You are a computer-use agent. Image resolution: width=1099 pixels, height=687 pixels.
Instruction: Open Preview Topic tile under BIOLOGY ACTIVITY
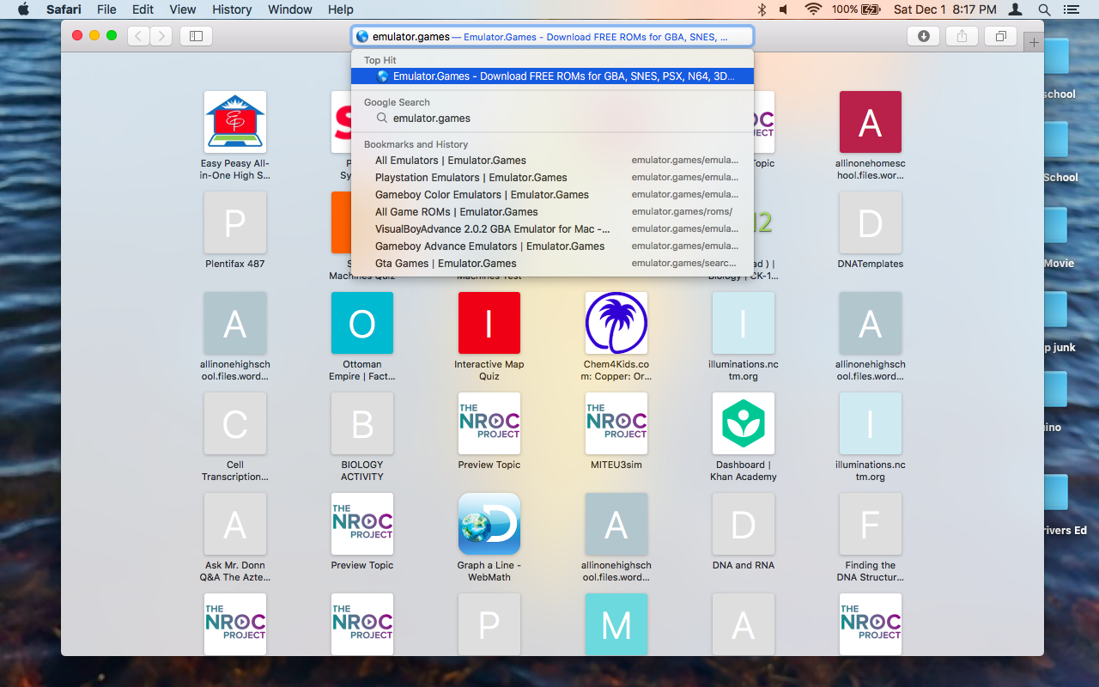[362, 524]
